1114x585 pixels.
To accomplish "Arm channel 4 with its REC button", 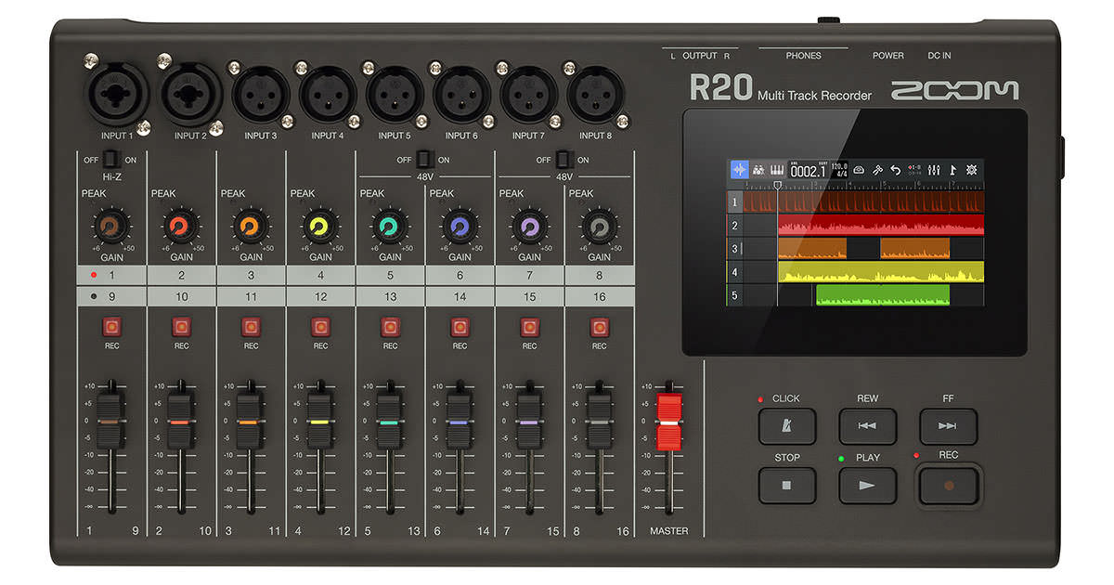I will coord(320,327).
